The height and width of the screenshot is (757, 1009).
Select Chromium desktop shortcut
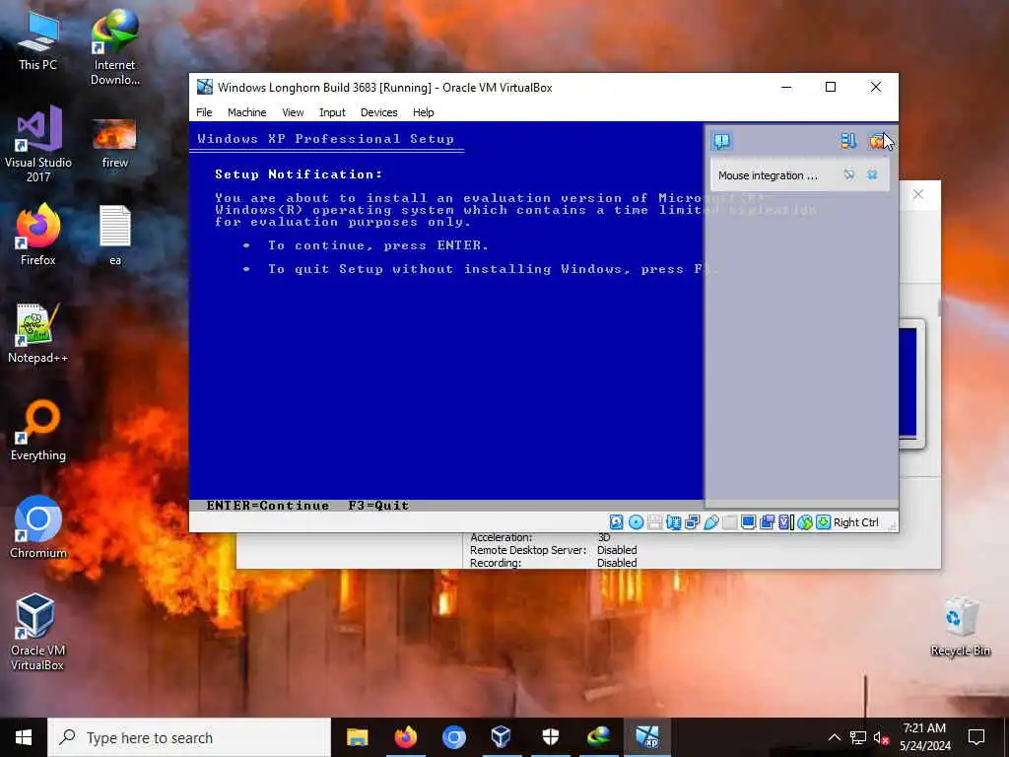tap(38, 528)
